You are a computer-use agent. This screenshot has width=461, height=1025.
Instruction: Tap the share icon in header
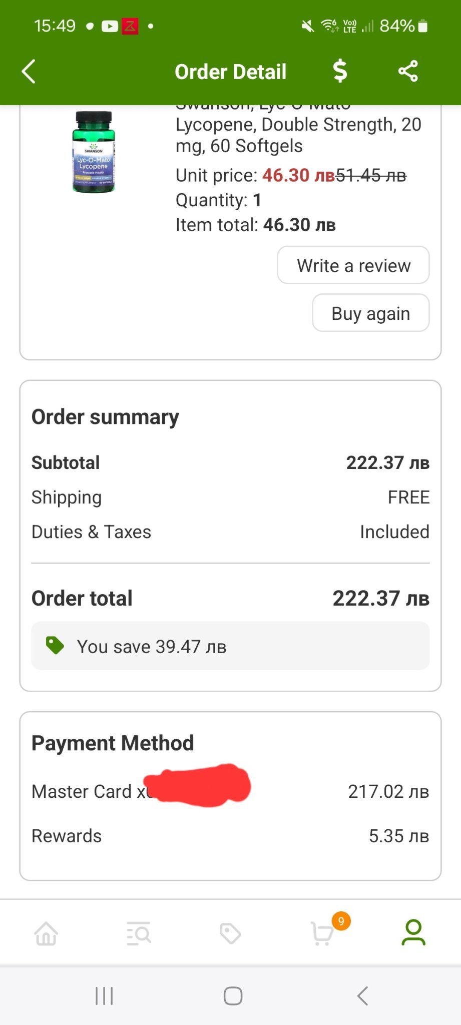click(408, 71)
